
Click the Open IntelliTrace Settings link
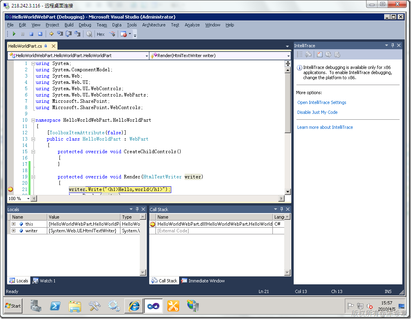click(x=322, y=102)
